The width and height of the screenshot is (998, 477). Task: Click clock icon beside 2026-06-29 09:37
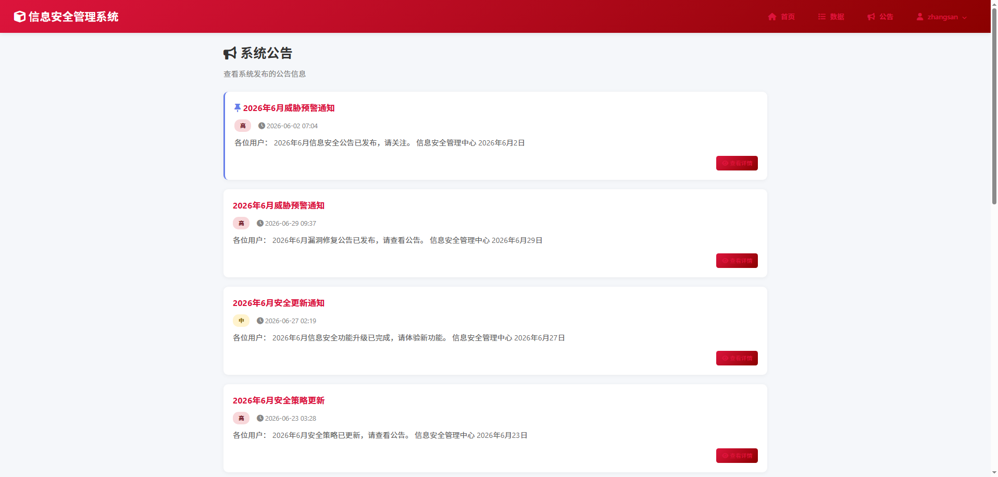[260, 223]
